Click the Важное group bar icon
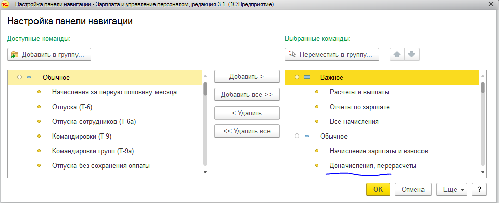The width and height of the screenshot is (499, 203). pyautogui.click(x=307, y=77)
